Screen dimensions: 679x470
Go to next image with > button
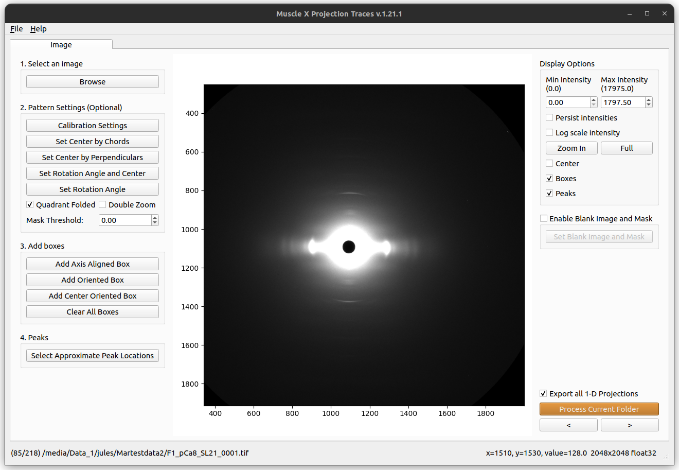(630, 425)
